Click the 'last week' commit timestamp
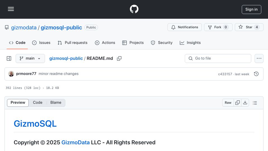This screenshot has height=151, width=268. [242, 74]
